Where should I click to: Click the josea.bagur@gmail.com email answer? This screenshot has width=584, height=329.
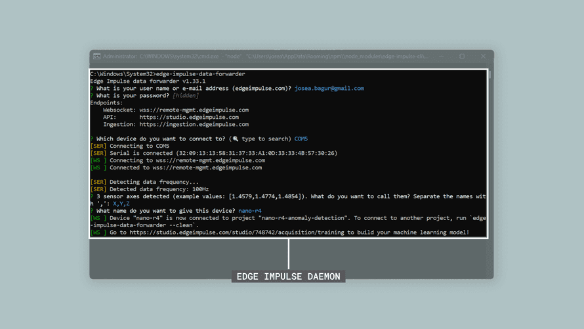(329, 89)
